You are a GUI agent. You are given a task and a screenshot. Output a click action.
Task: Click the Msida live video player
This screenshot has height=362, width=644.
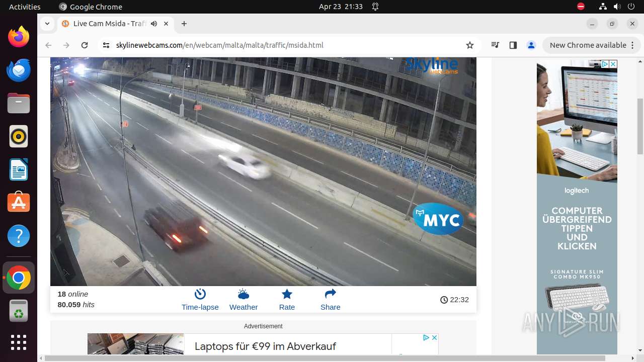(263, 171)
